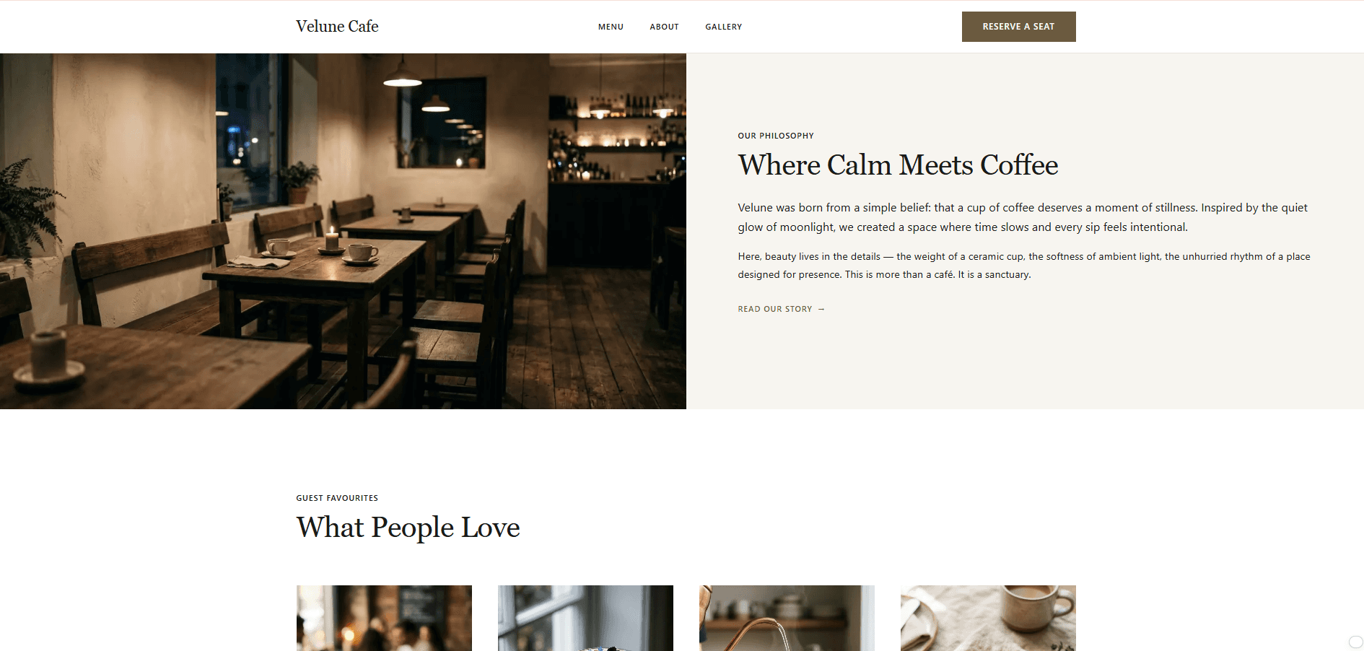The image size is (1364, 651).
Task: Click the Where Calm Meets Coffee heading
Action: [x=898, y=165]
